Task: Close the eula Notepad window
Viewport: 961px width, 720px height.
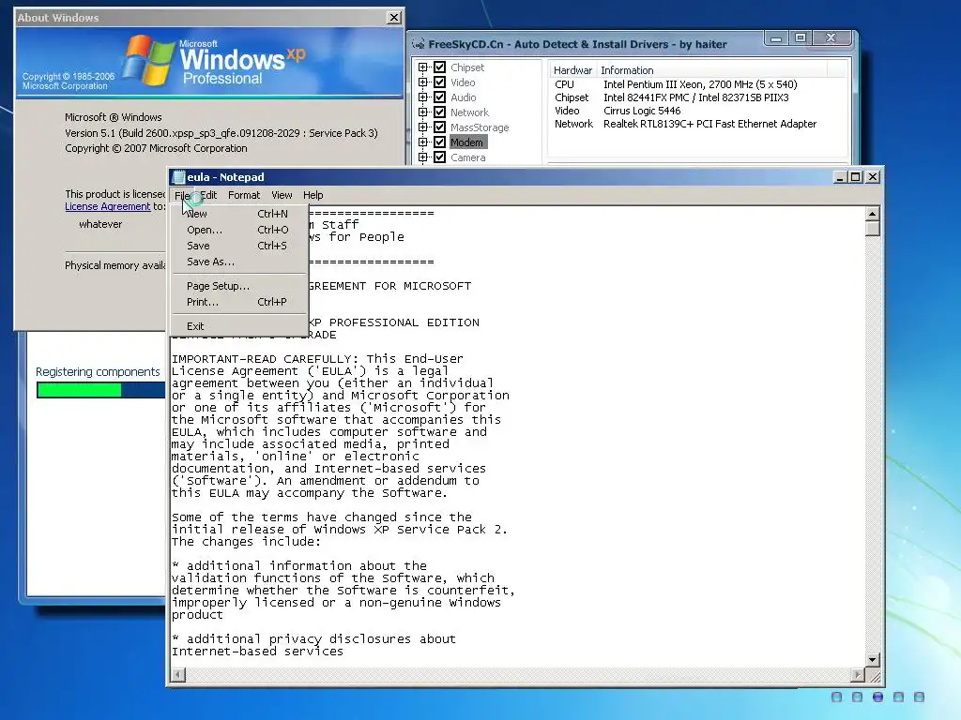Action: pyautogui.click(x=873, y=177)
